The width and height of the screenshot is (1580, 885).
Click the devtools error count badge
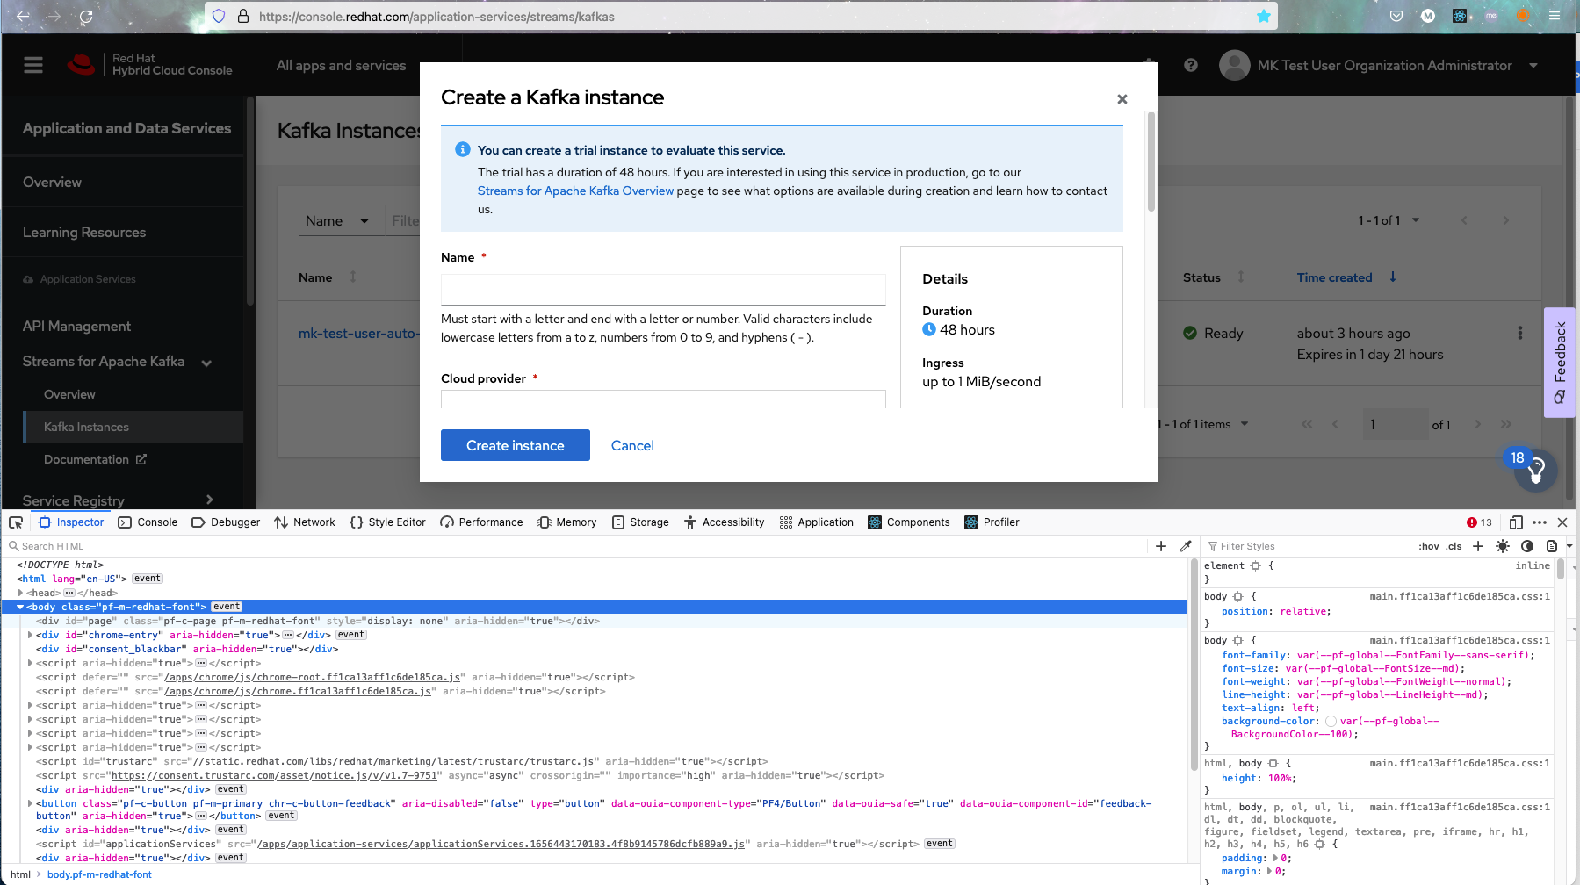(1480, 522)
